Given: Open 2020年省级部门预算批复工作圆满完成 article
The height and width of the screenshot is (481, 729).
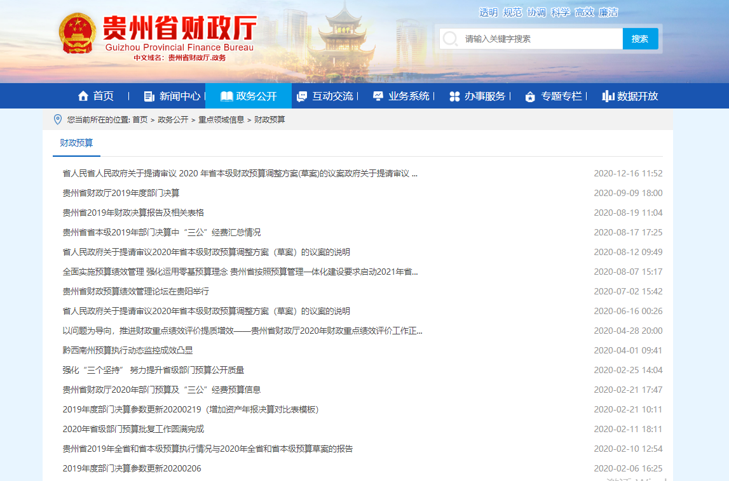Looking at the screenshot, I should (133, 429).
